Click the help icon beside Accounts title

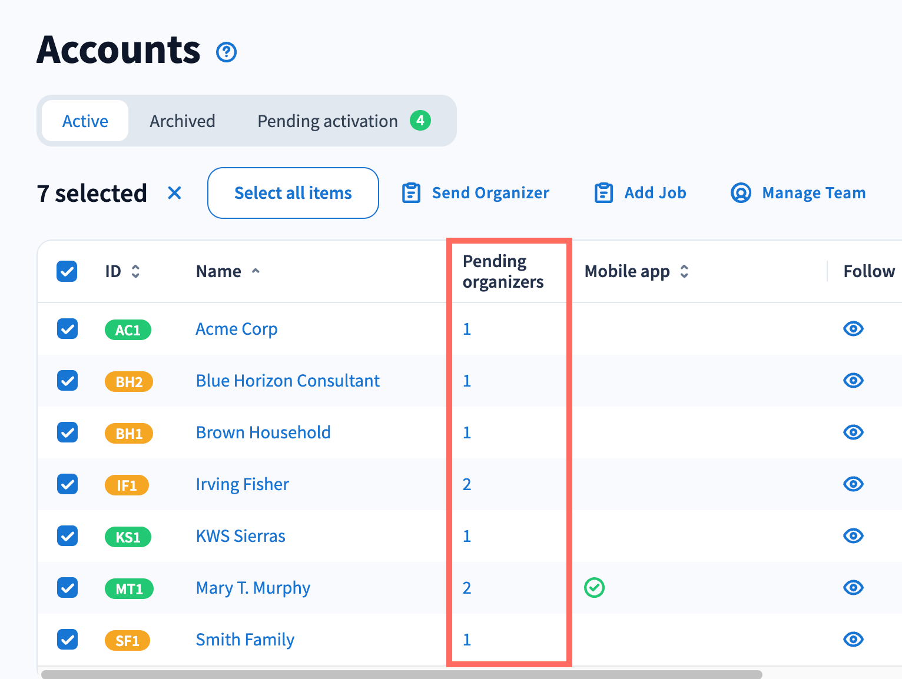coord(227,52)
